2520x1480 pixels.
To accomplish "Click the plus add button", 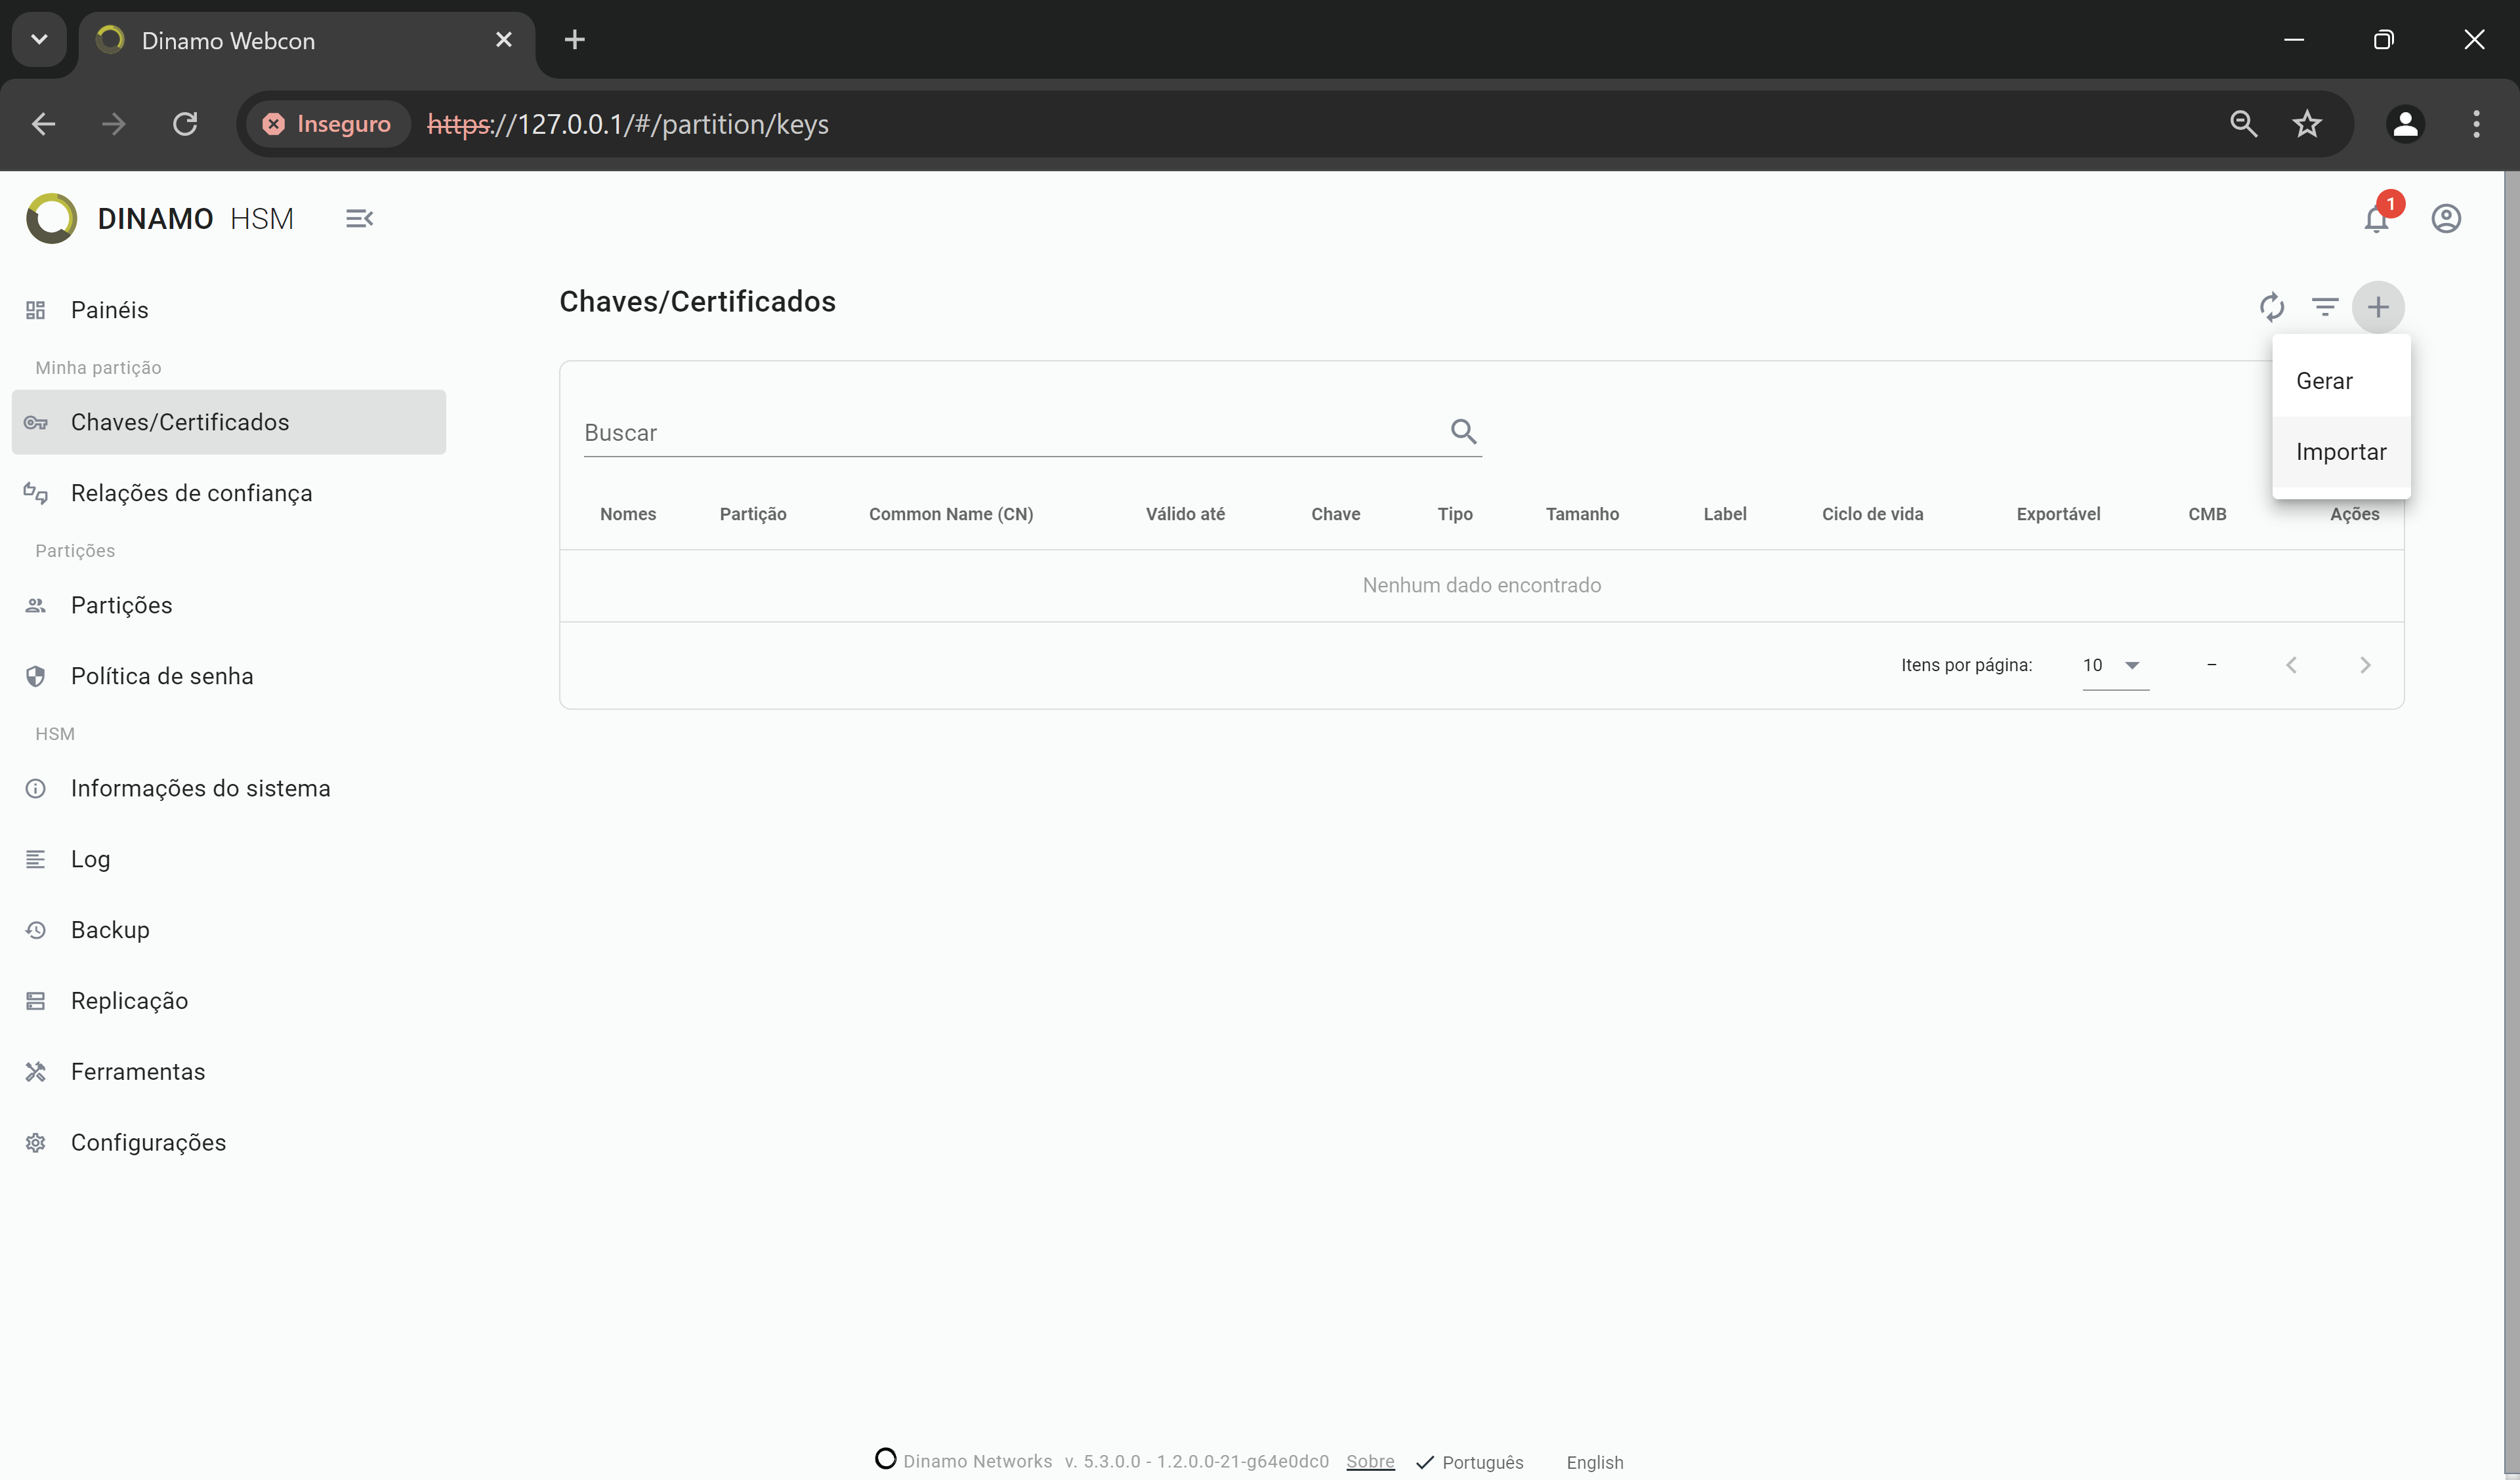I will pyautogui.click(x=2378, y=307).
